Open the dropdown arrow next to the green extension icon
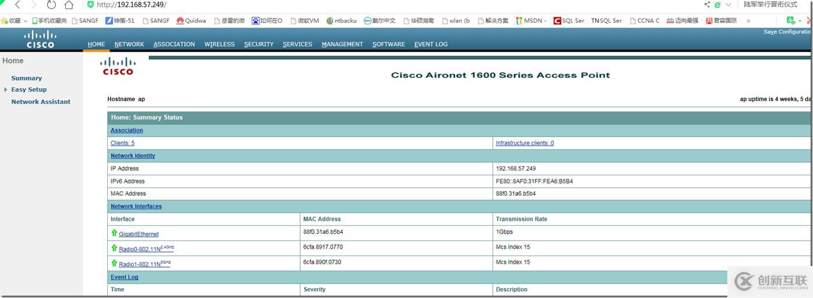Viewport: 813px width, 298px height. click(x=800, y=21)
